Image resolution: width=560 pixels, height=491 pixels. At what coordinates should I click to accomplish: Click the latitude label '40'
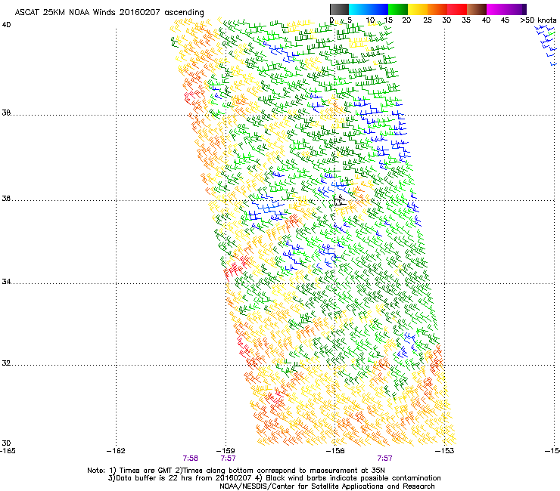point(6,25)
